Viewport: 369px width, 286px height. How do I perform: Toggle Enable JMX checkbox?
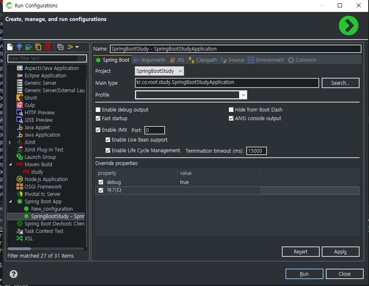pyautogui.click(x=98, y=130)
